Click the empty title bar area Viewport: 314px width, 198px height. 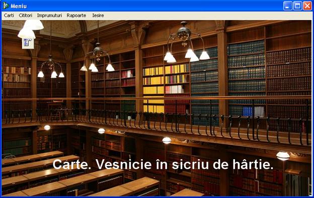[x=154, y=6]
